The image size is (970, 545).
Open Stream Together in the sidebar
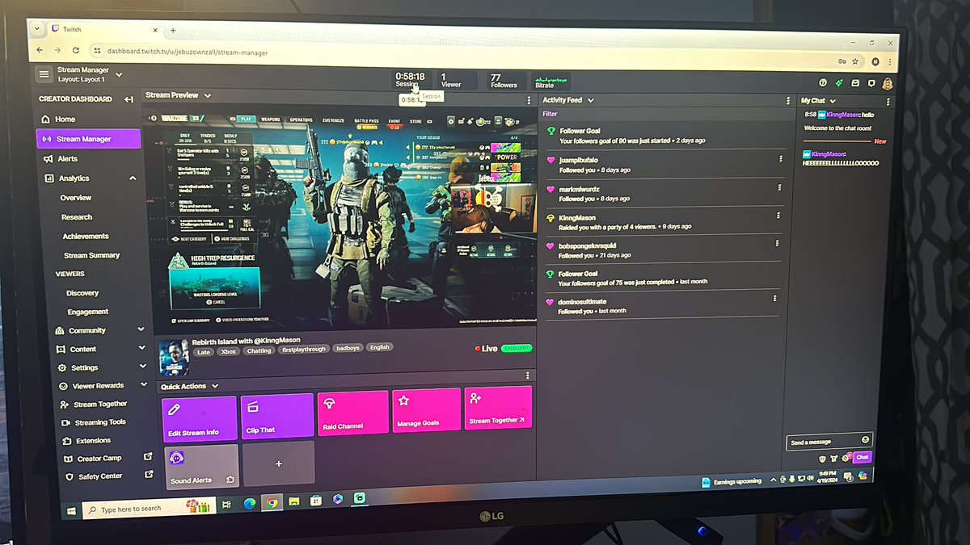tap(95, 404)
